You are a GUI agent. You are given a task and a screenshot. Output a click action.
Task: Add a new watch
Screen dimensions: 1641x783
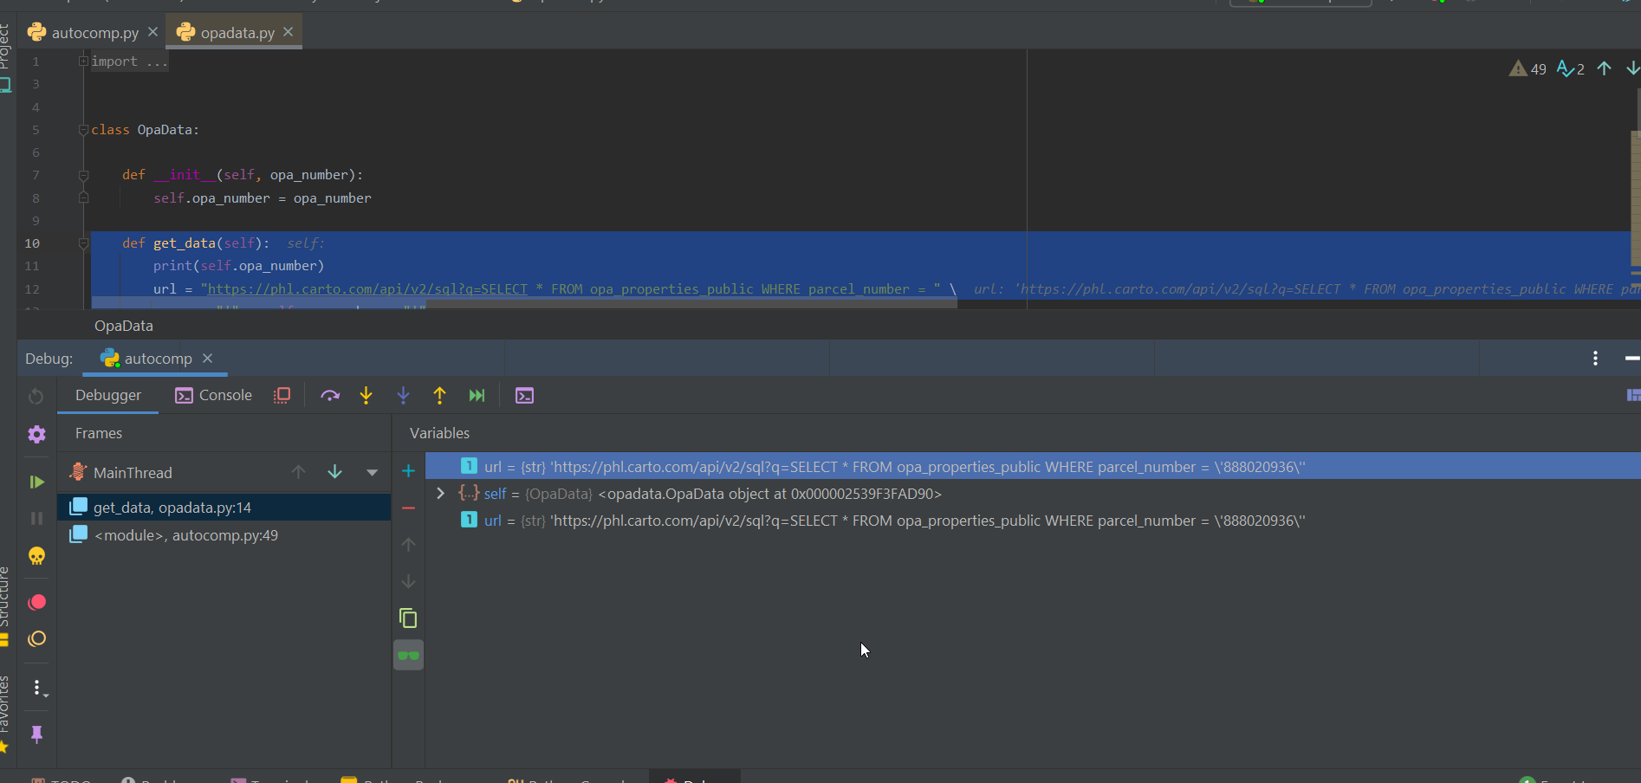click(x=408, y=471)
